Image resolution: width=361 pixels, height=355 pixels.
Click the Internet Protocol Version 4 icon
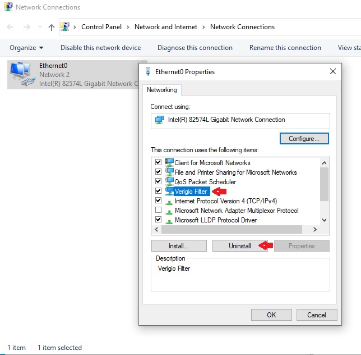(169, 201)
